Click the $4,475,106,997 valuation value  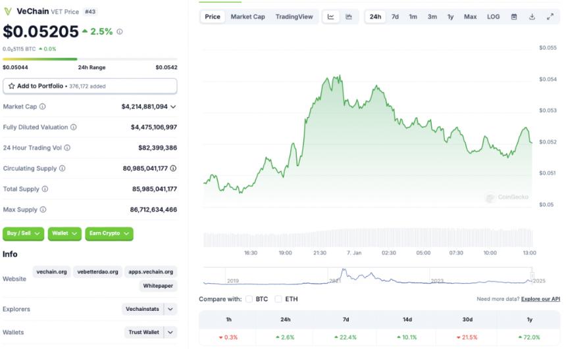tap(154, 127)
